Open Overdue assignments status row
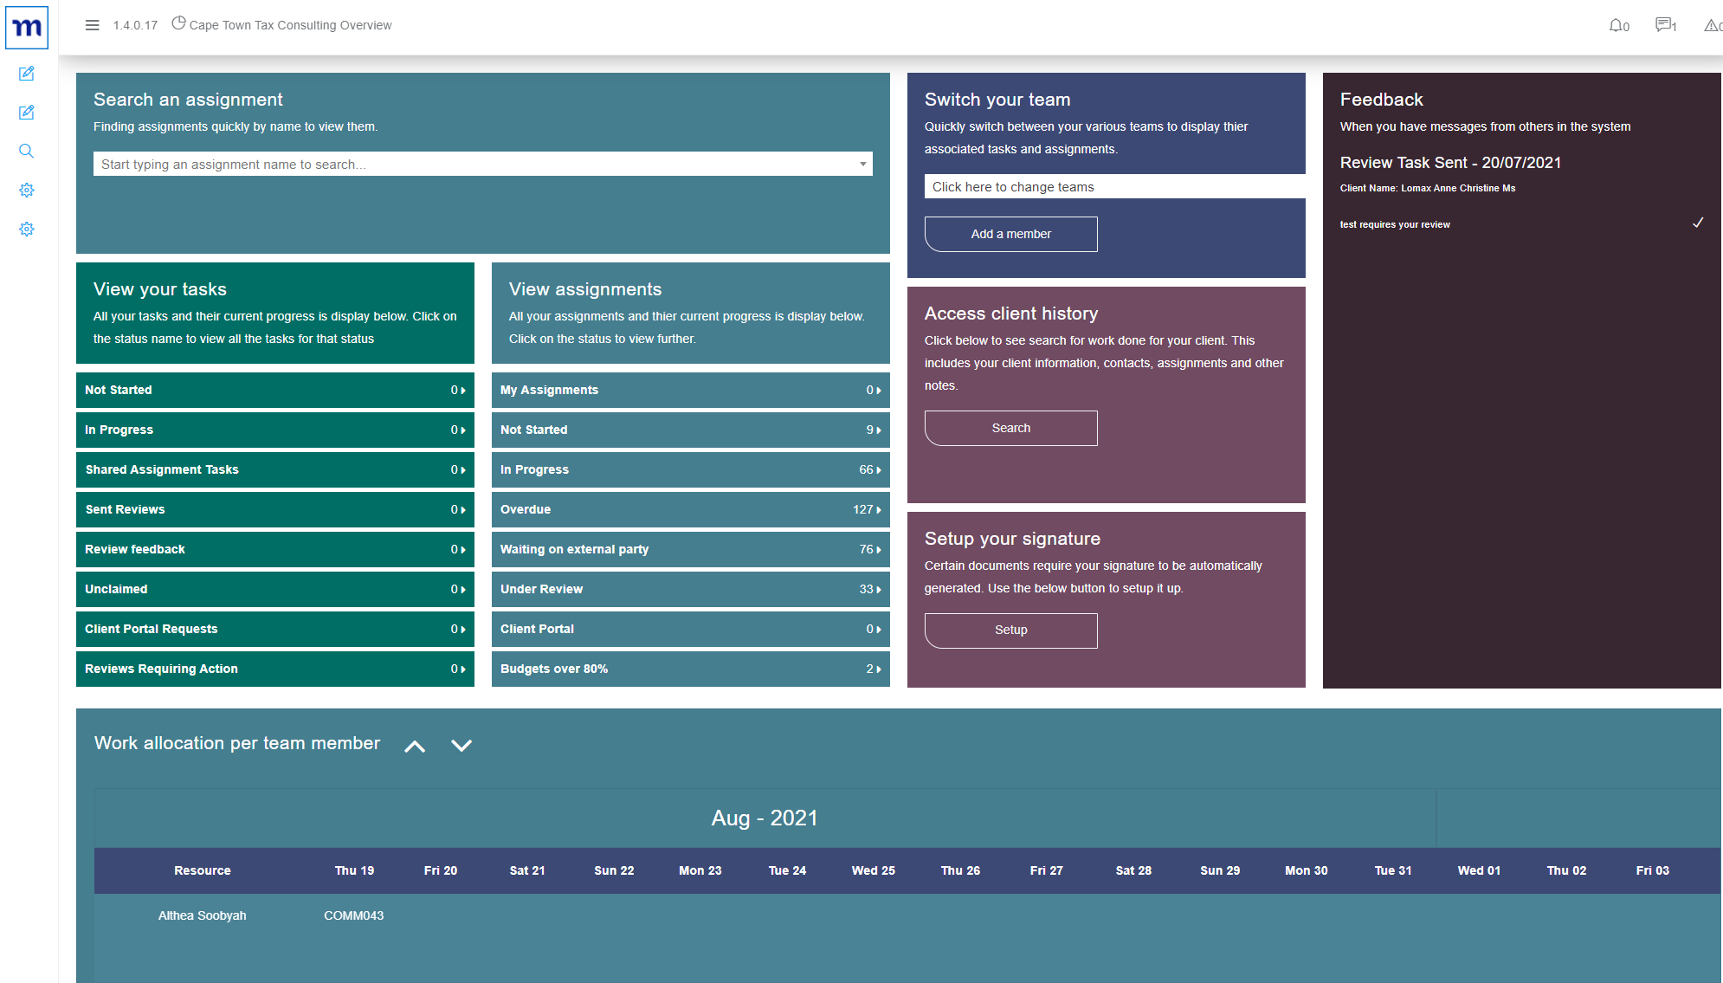1723x983 pixels. click(x=690, y=509)
